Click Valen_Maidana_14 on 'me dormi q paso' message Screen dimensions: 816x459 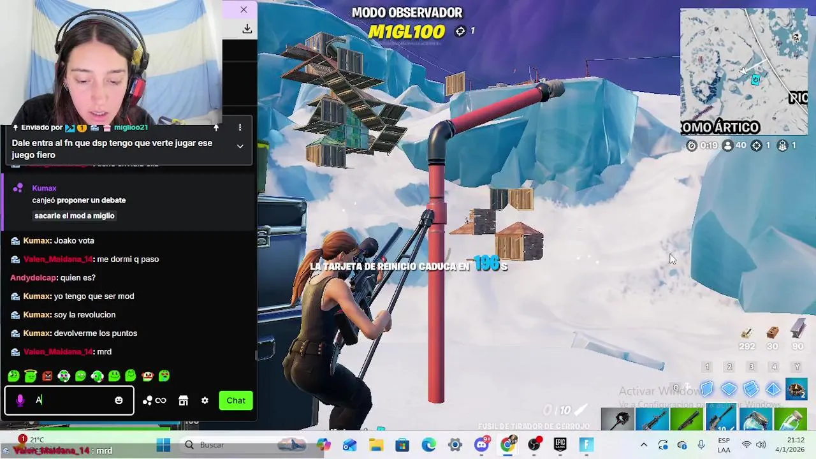58,259
